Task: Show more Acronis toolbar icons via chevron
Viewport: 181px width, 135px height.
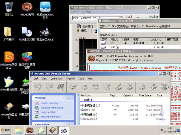Action: 169,87
